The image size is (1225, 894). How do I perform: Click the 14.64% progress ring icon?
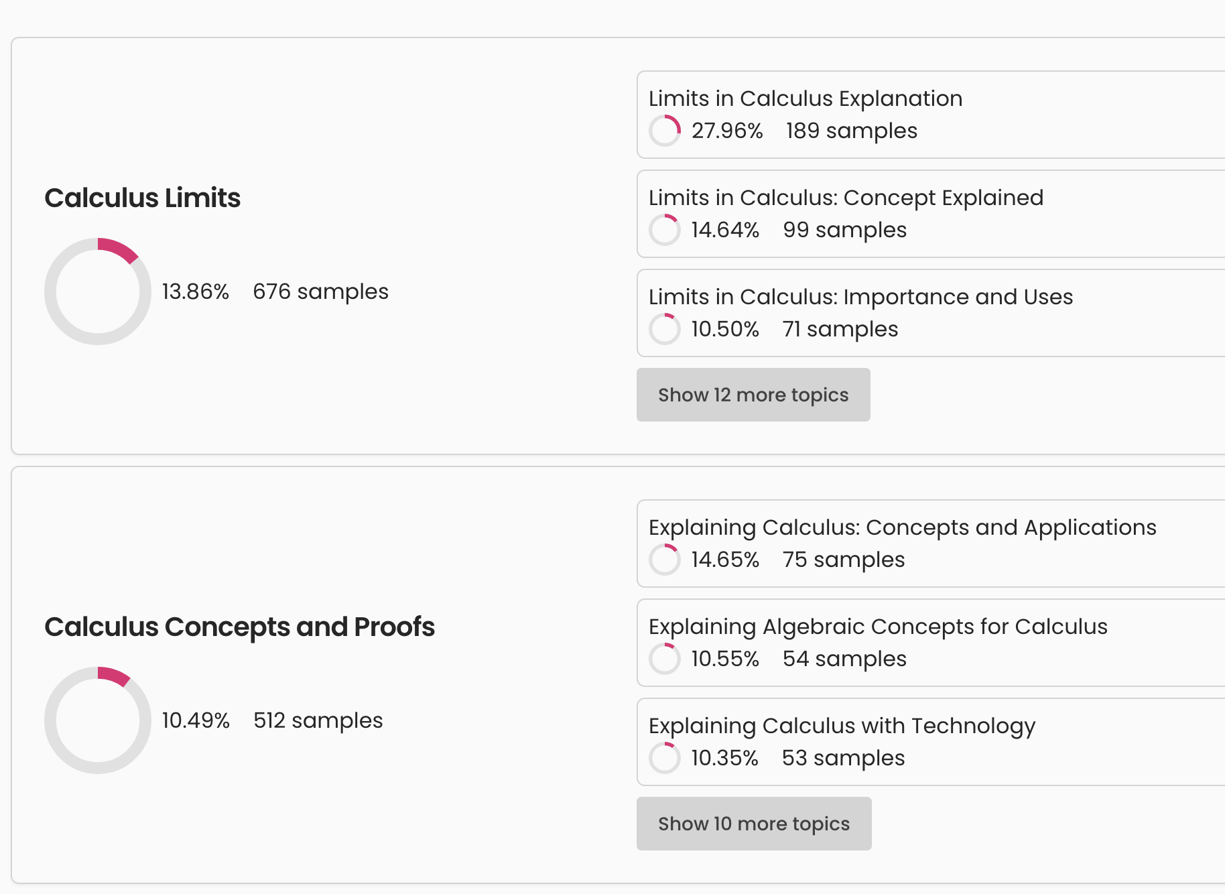665,230
